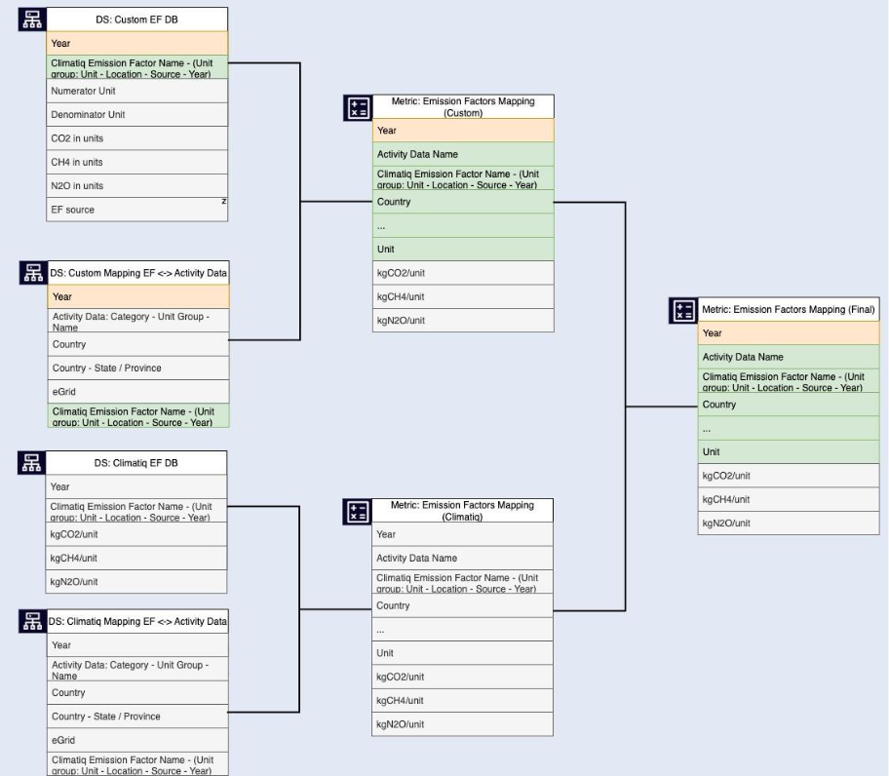Screen dimensions: 889x776
Task: Select the kgN2O/unit row in Final metric
Action: (789, 524)
